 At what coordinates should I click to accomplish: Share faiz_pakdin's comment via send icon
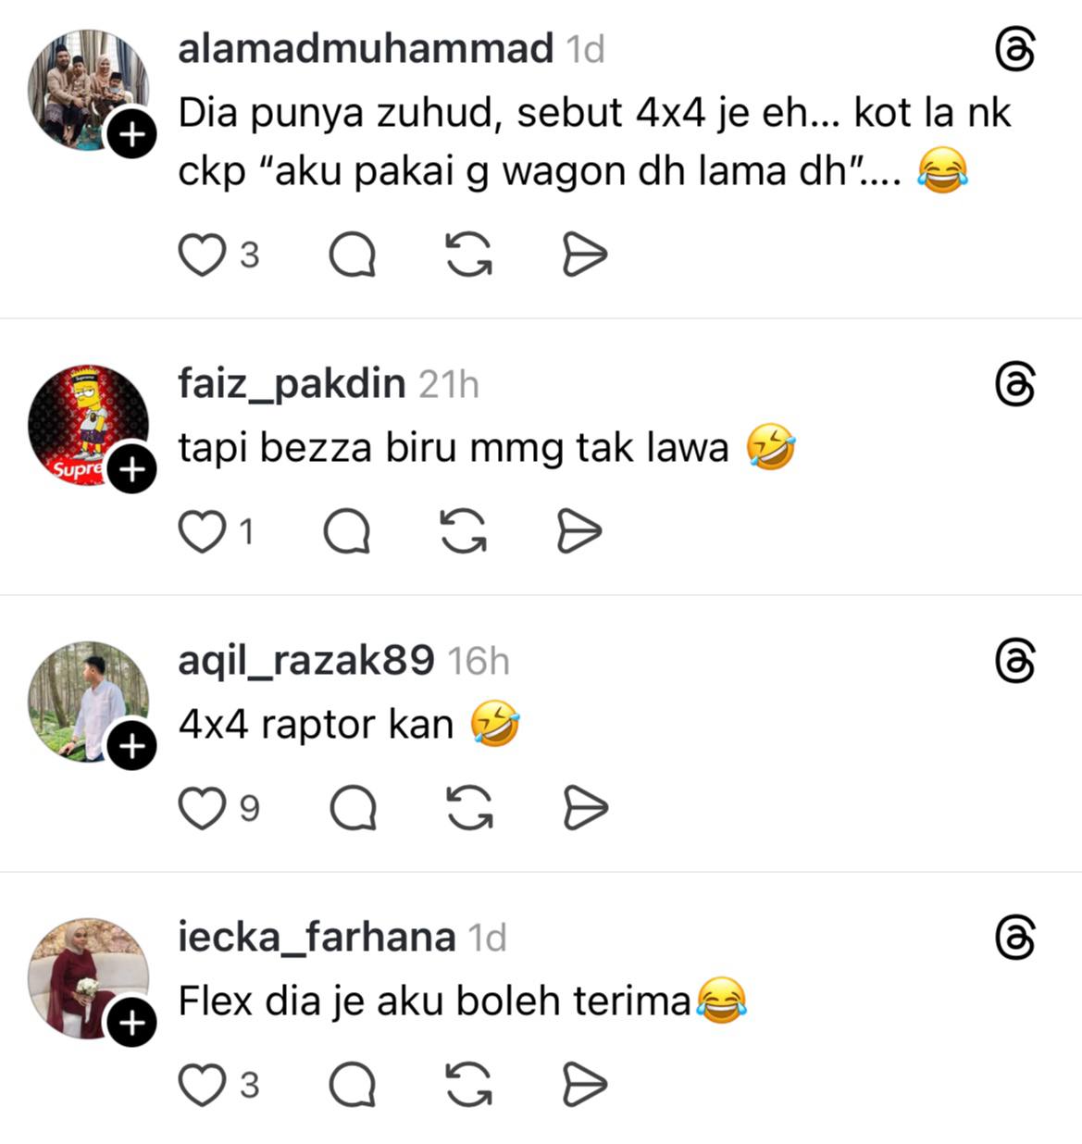click(580, 531)
